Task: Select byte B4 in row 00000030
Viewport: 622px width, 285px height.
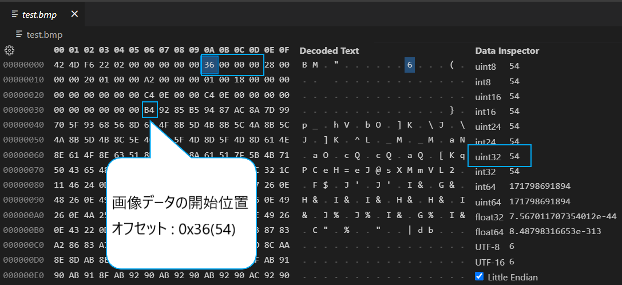Action: point(149,110)
